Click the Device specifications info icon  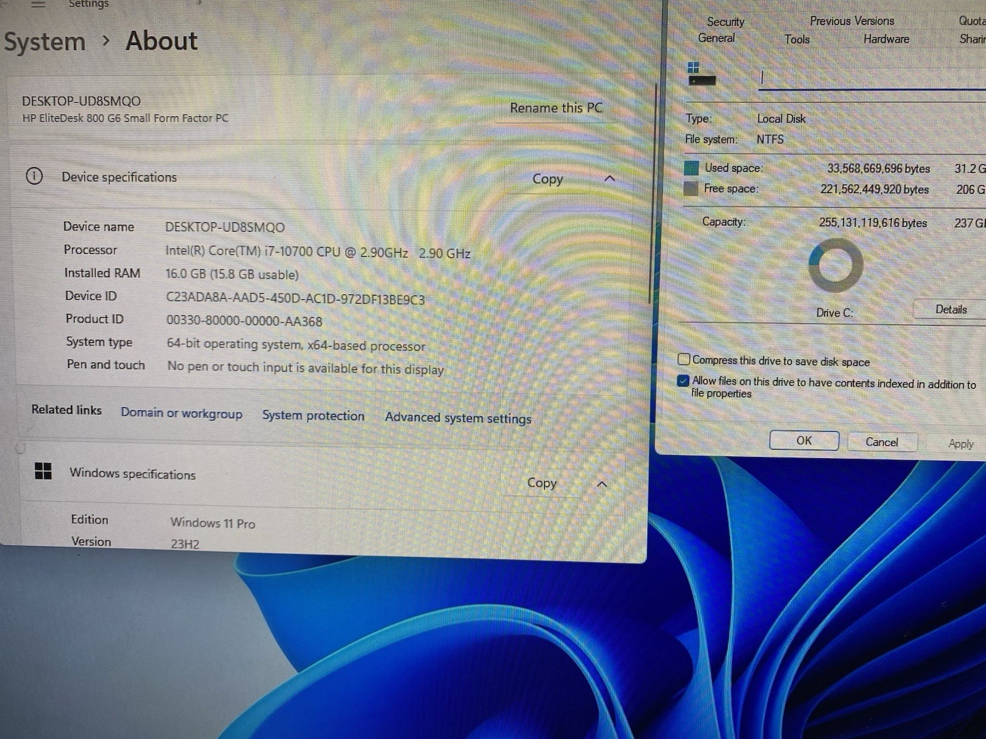(x=35, y=177)
